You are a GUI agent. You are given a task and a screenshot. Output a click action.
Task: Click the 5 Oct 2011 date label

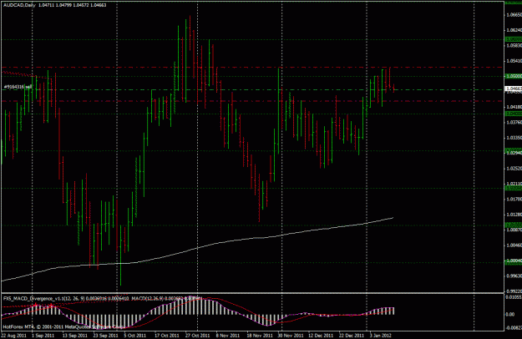pyautogui.click(x=134, y=336)
